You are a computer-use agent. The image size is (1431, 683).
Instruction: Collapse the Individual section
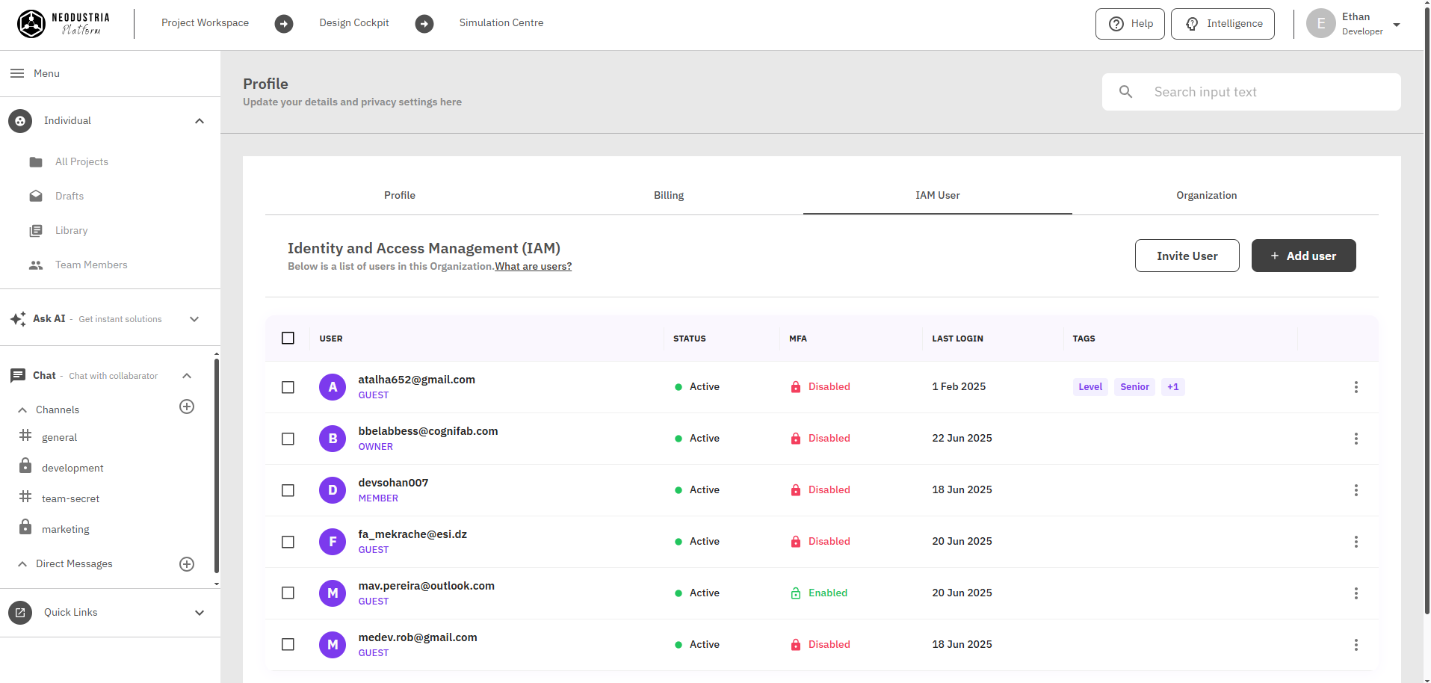pyautogui.click(x=200, y=121)
